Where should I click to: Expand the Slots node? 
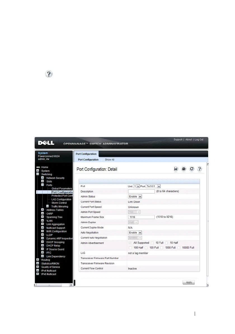[43, 181]
